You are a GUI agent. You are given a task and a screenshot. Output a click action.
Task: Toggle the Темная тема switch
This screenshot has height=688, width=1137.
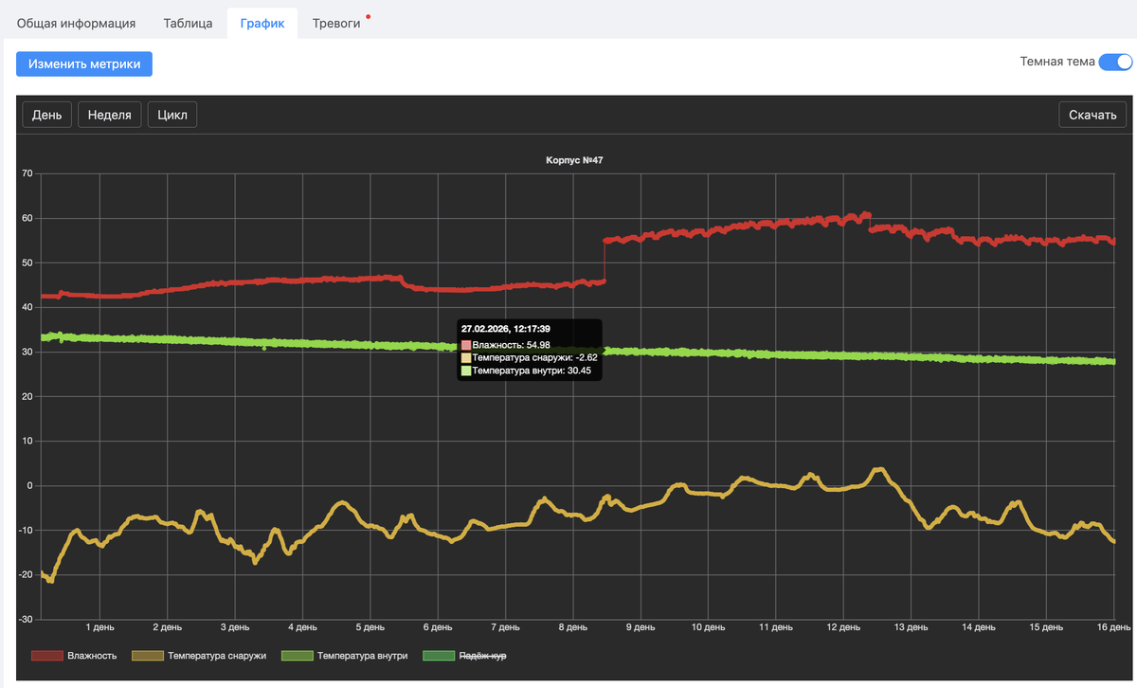point(1115,63)
